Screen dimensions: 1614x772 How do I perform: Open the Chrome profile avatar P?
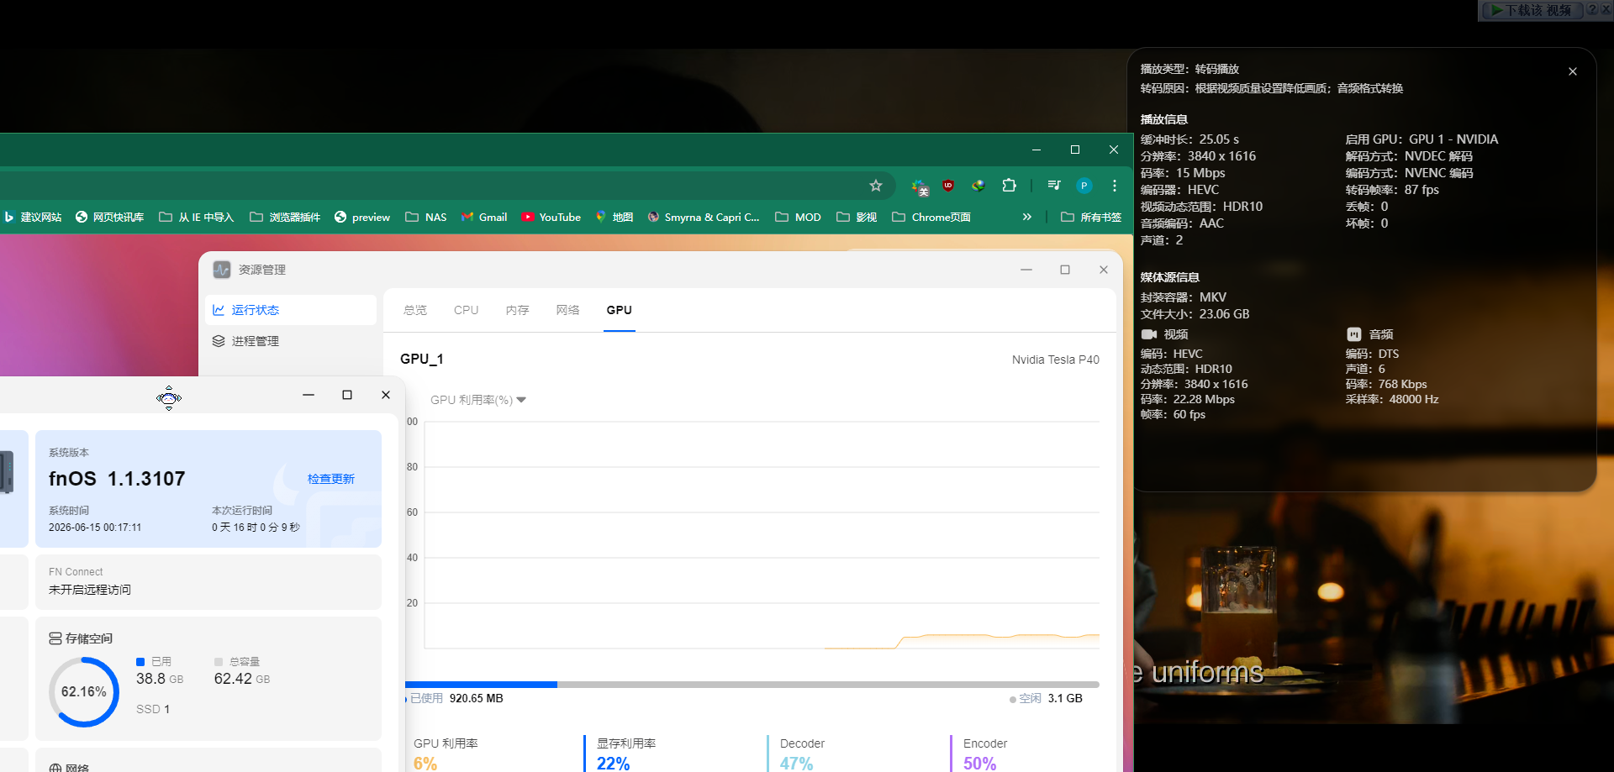click(x=1084, y=186)
